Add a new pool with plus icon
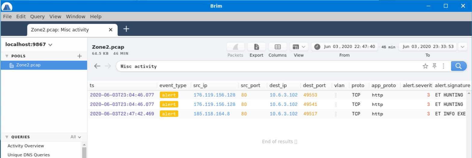 80,56
